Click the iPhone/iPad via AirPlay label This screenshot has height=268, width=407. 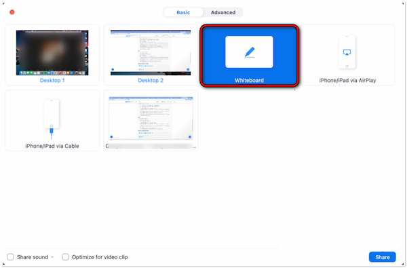click(347, 81)
